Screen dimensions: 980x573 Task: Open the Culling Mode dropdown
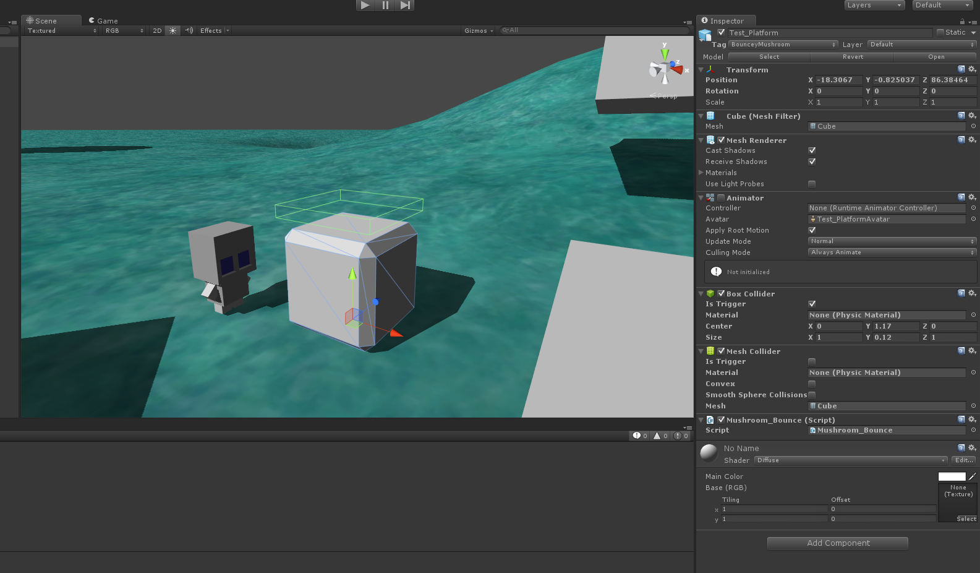point(892,252)
